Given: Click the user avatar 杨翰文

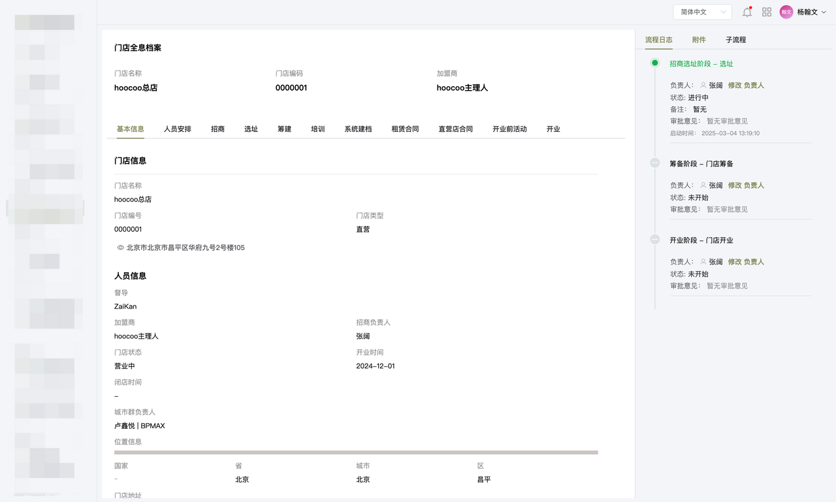Looking at the screenshot, I should click(x=786, y=12).
